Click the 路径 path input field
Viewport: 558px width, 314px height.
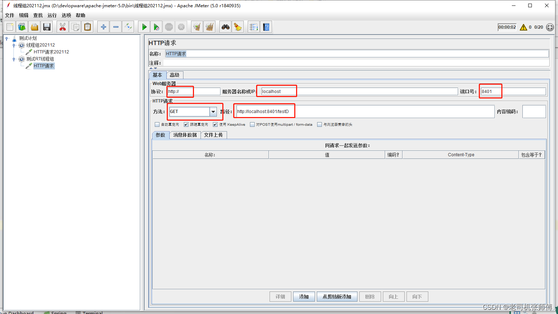pyautogui.click(x=365, y=112)
